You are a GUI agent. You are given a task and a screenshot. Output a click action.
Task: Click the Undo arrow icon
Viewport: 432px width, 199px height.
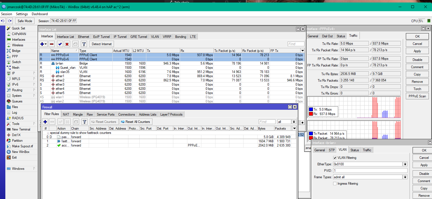pos(3,21)
